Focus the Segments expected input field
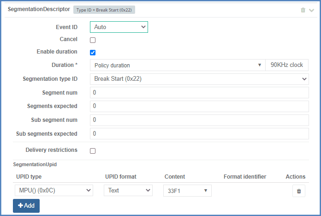Screen dimensions: 321x216 click(x=199, y=106)
